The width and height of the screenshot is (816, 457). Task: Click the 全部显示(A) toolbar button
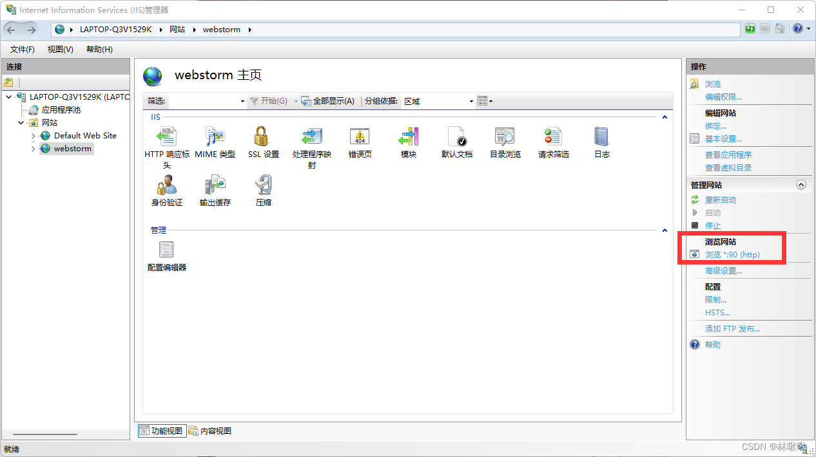tap(328, 101)
